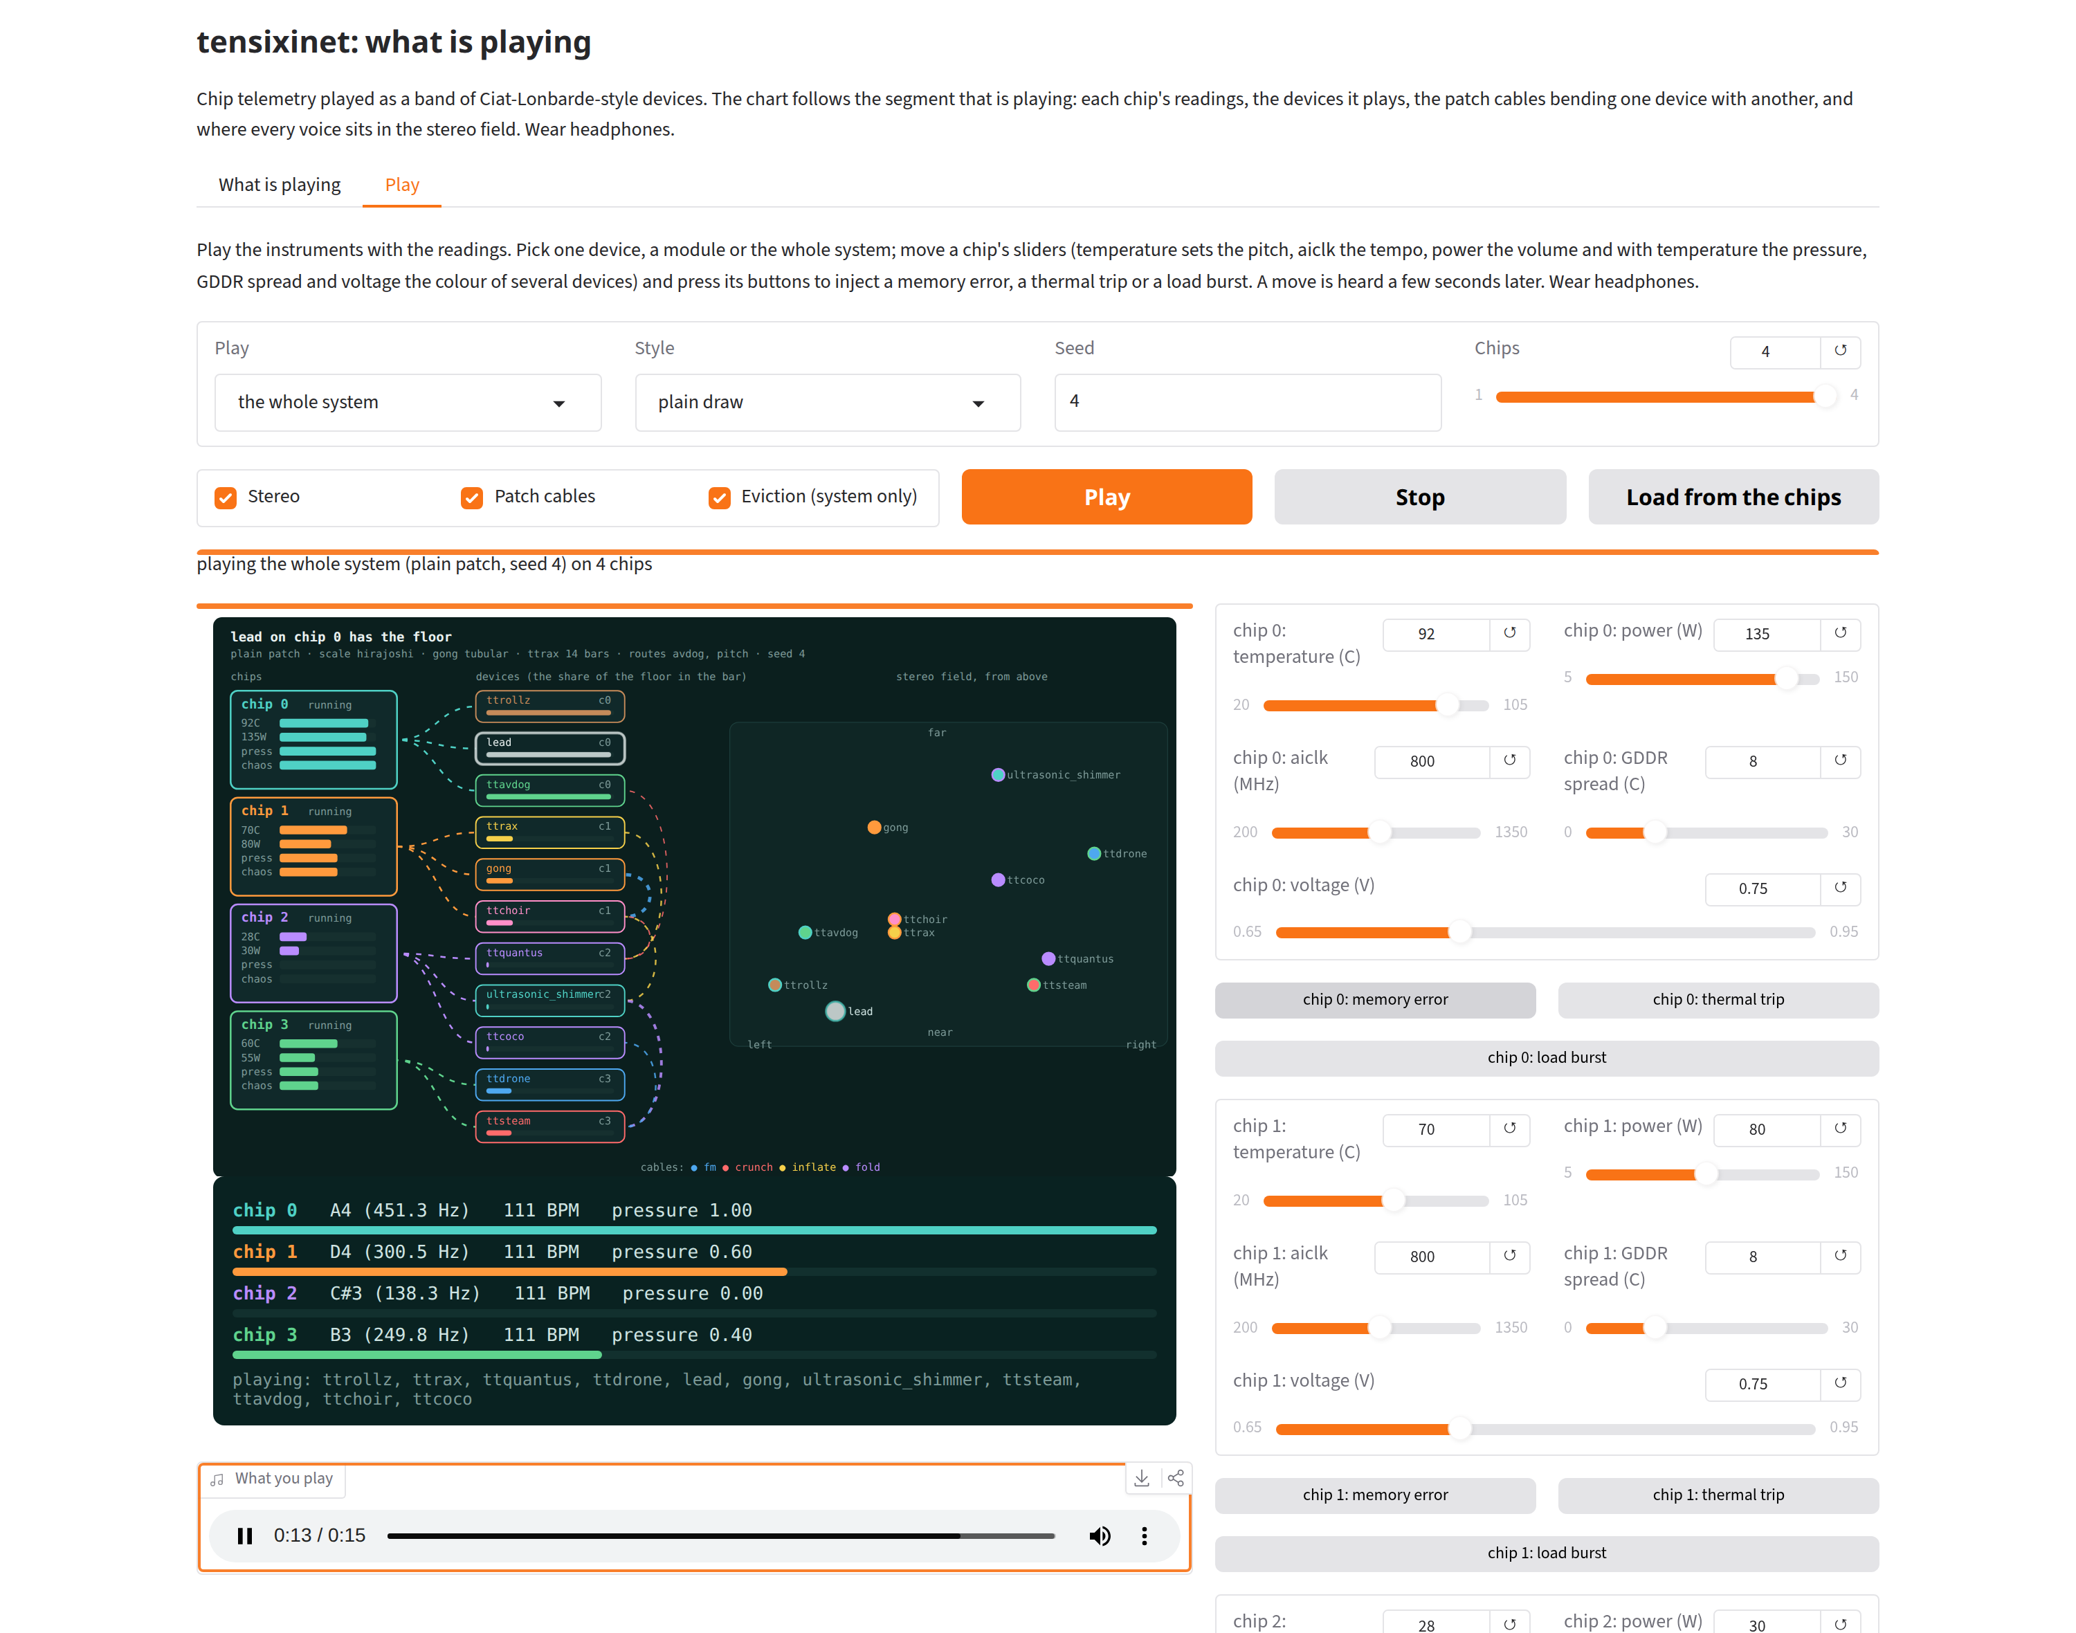This screenshot has width=2076, height=1633.
Task: Reset chip 0 aiclk with its reset icon
Action: click(1509, 760)
